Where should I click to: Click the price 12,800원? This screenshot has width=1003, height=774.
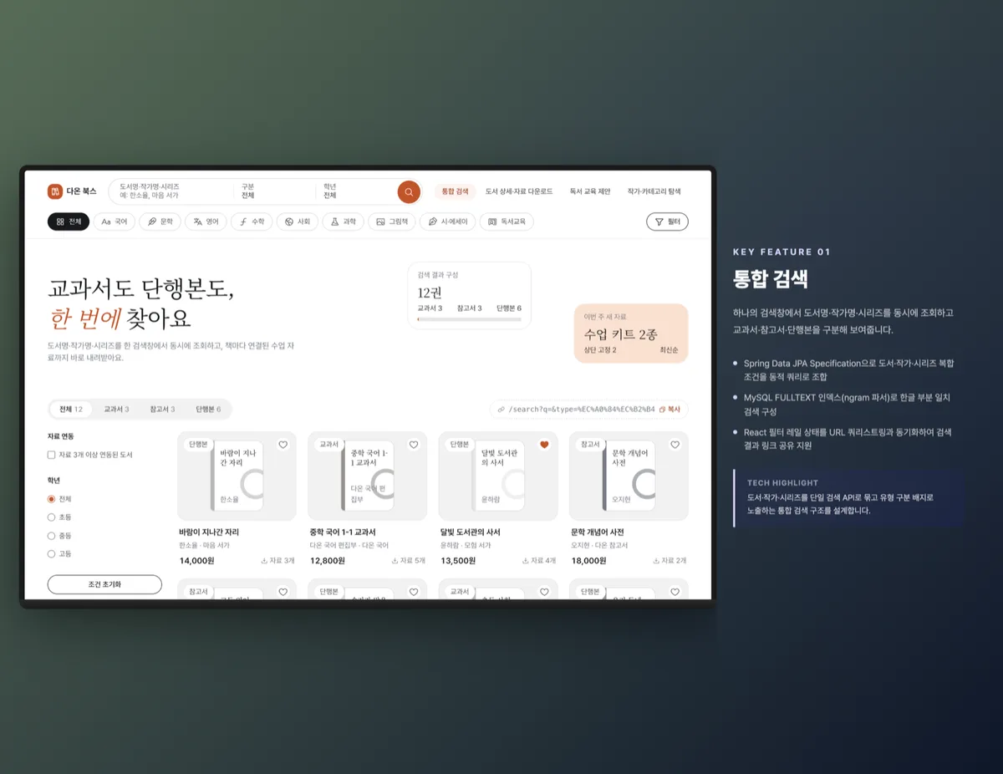coord(328,561)
